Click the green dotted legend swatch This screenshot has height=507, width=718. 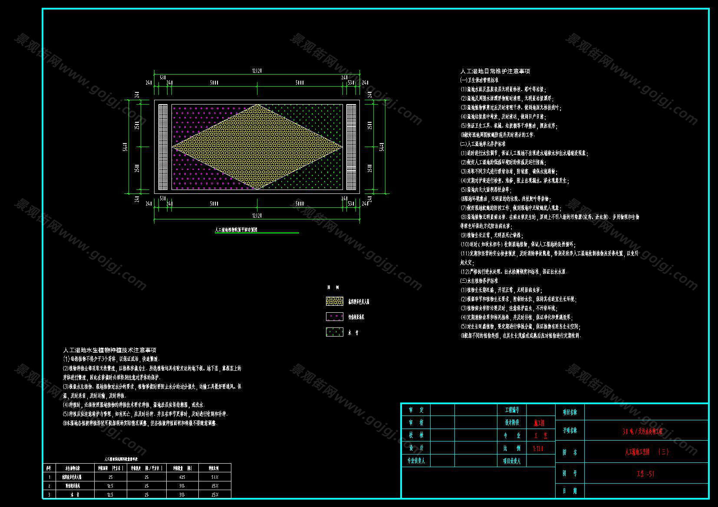tap(334, 332)
